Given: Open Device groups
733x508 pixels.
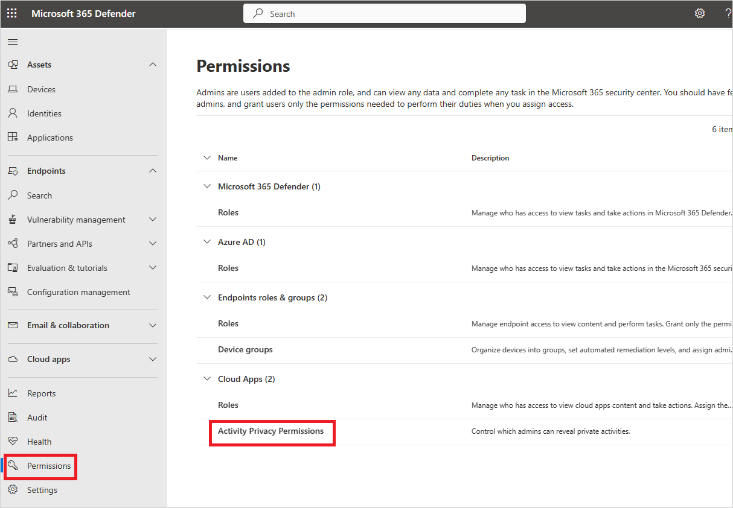Looking at the screenshot, I should (x=245, y=349).
